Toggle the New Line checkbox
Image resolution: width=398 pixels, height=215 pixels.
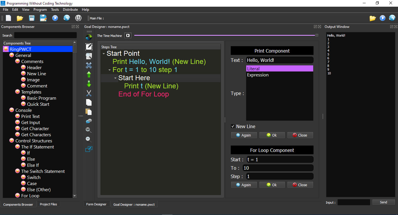coord(233,126)
